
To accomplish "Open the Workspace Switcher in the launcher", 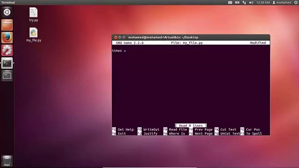I will [7, 76].
